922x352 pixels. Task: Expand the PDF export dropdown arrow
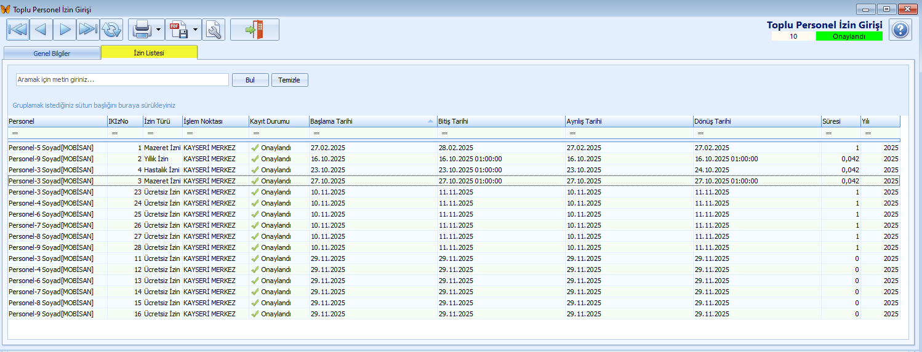[196, 30]
